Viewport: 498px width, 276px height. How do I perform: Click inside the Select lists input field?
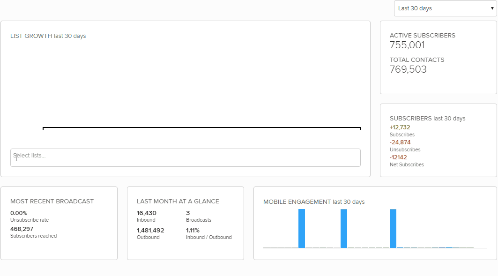click(185, 157)
